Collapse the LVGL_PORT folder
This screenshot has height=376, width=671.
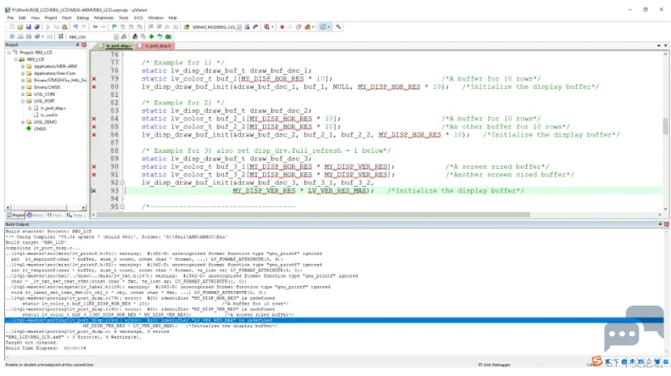23,101
